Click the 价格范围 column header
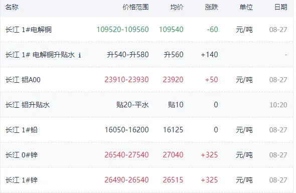This screenshot has height=193, width=296. [136, 7]
